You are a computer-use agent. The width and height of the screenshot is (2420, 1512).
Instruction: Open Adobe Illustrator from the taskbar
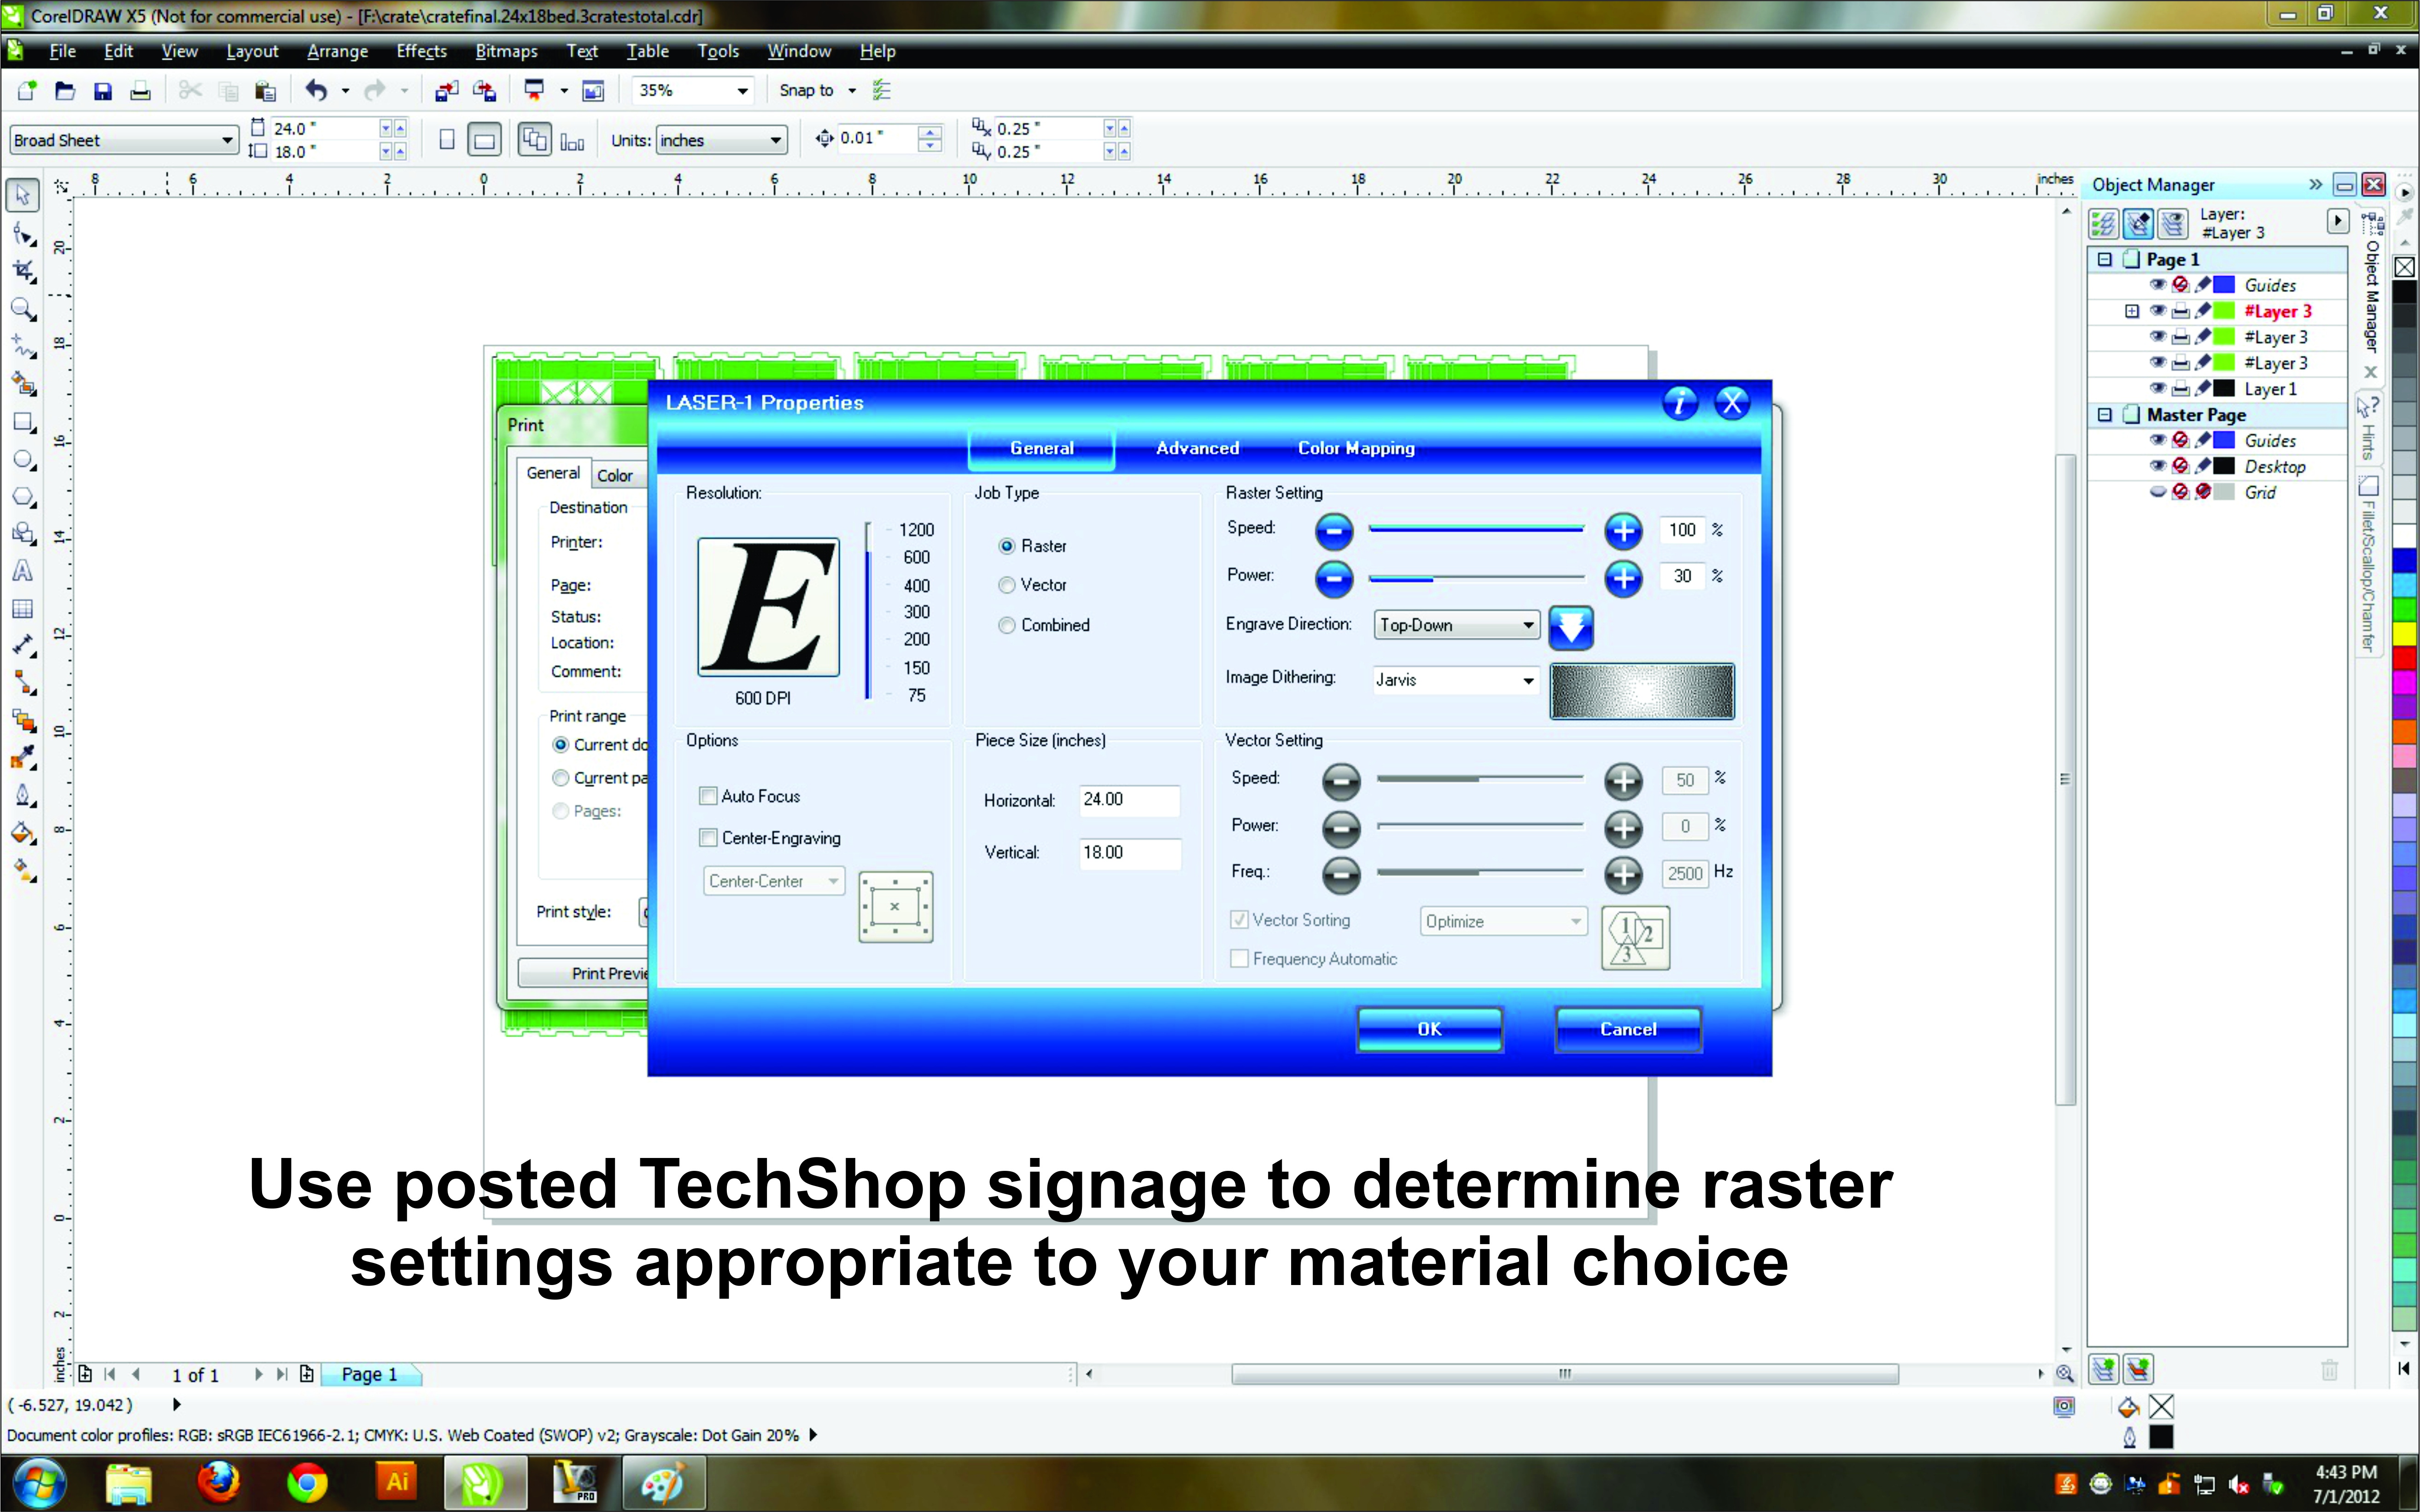(397, 1482)
